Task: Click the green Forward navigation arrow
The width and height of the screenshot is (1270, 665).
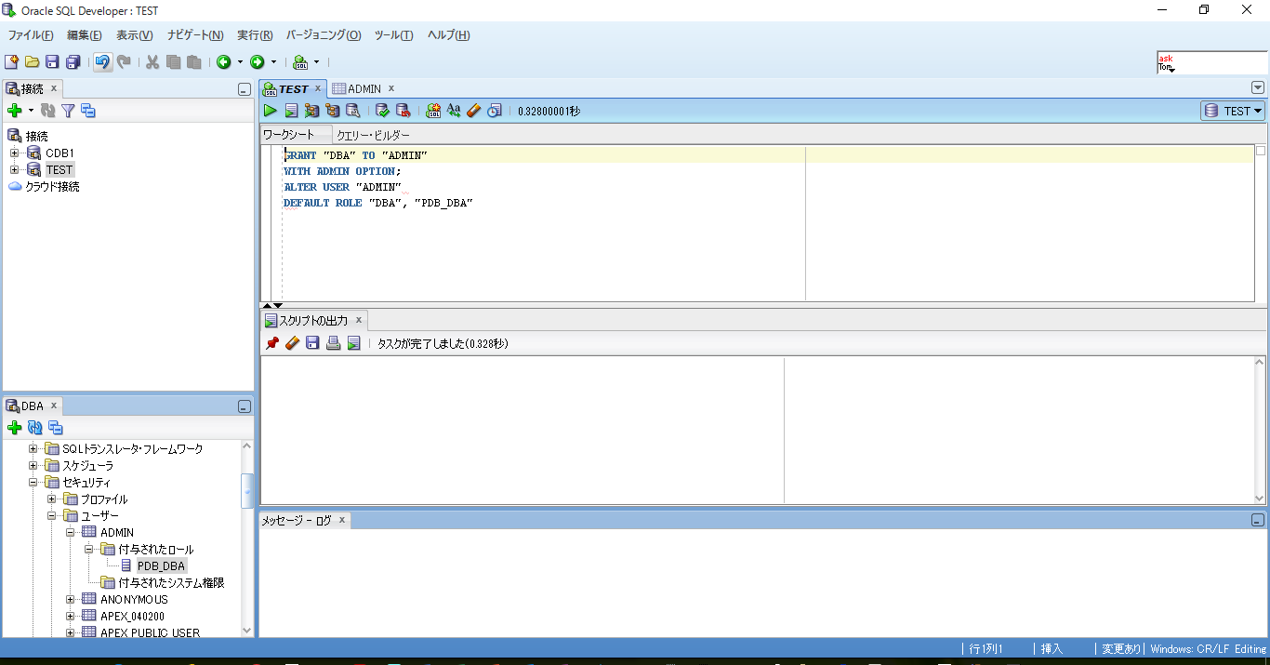Action: pyautogui.click(x=258, y=62)
